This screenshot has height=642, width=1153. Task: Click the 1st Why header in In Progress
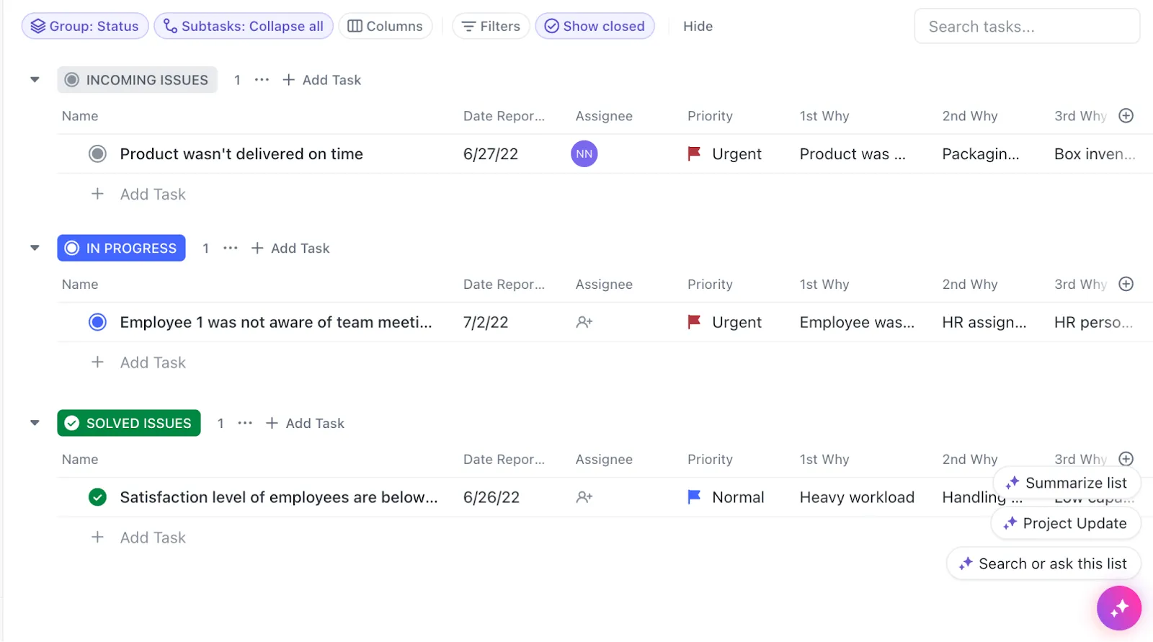(x=824, y=284)
